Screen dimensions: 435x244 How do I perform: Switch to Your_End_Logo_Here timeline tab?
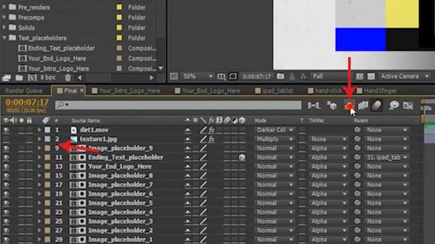coord(207,91)
